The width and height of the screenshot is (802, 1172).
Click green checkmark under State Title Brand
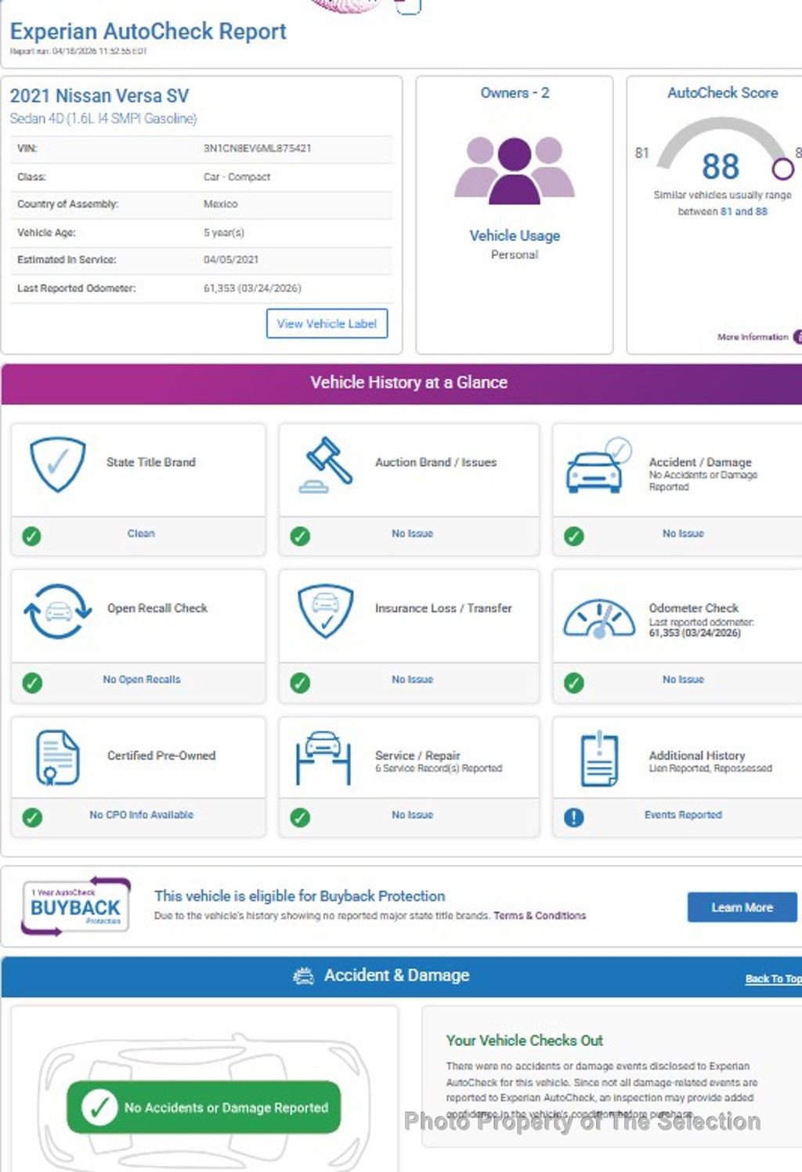click(31, 536)
